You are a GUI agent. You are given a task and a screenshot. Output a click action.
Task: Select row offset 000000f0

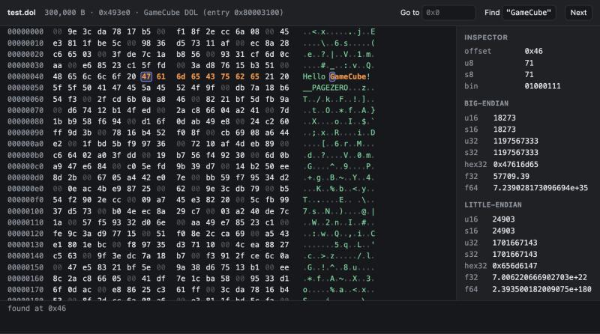coord(25,200)
